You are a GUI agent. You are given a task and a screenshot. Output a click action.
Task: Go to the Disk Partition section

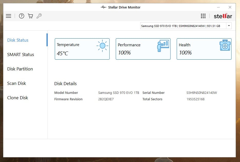point(20,69)
